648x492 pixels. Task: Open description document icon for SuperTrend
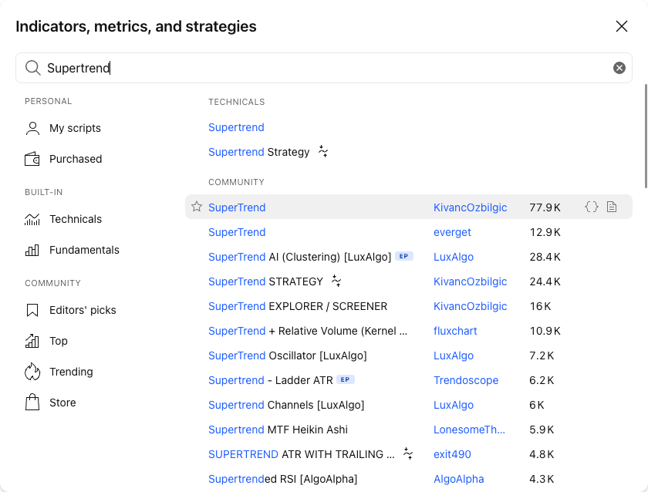point(612,207)
